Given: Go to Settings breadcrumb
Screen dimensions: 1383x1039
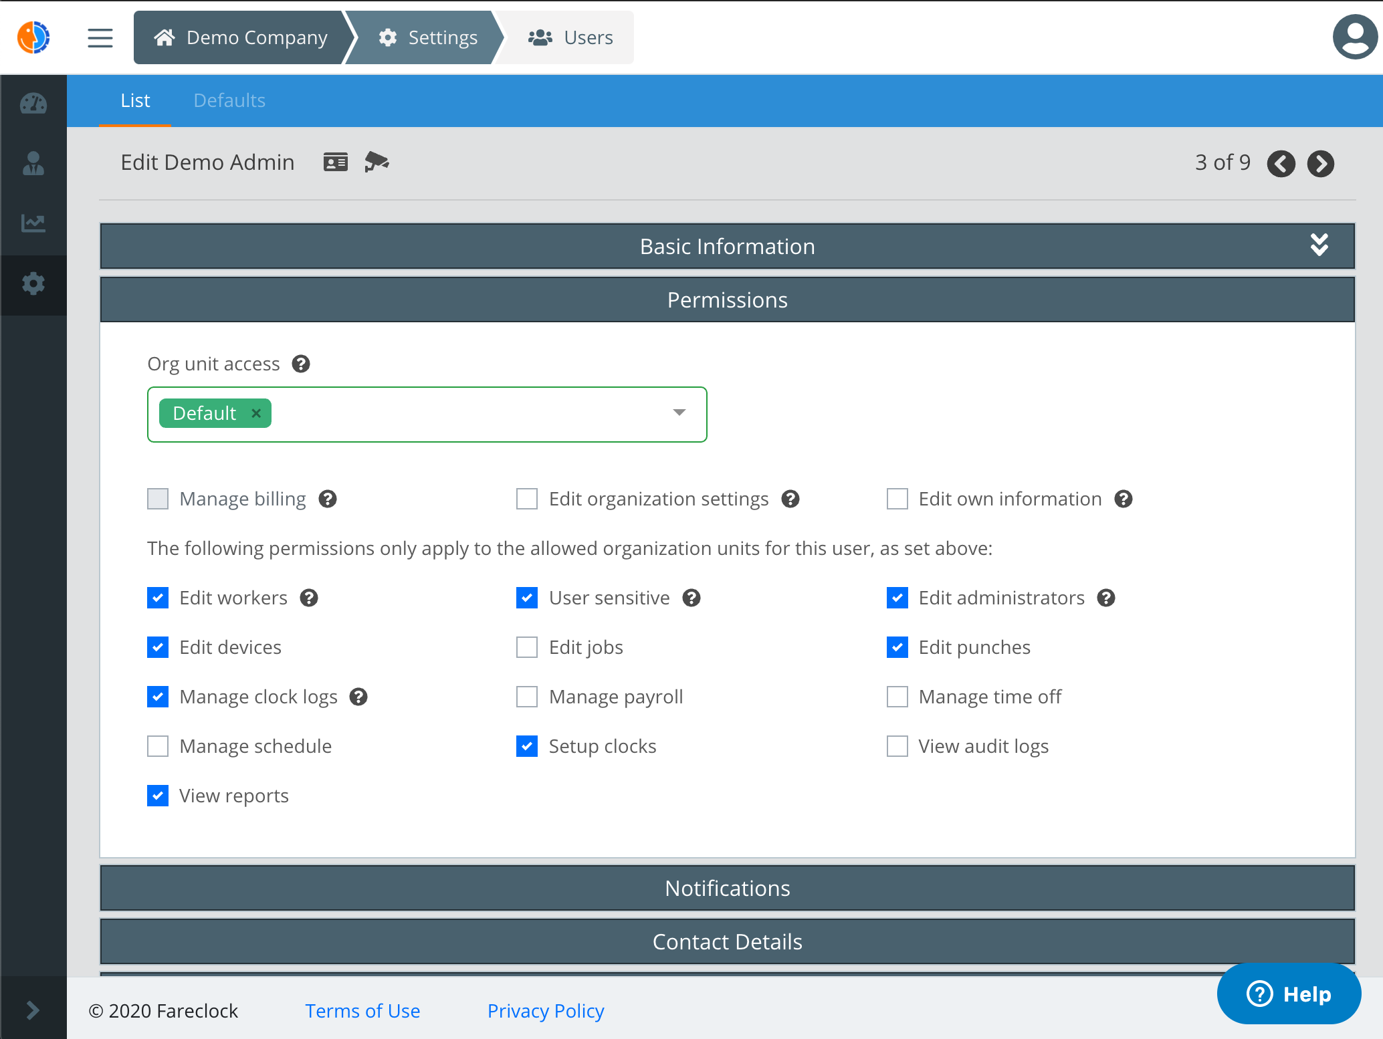Looking at the screenshot, I should point(428,37).
